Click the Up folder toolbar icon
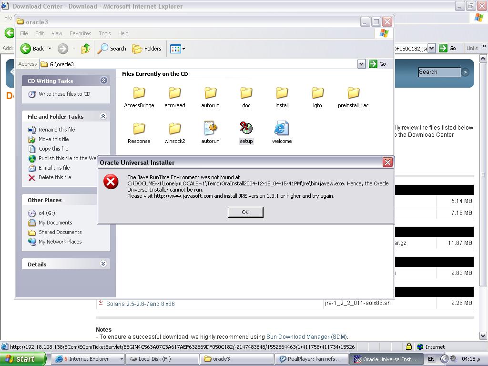The height and width of the screenshot is (366, 488). point(86,49)
